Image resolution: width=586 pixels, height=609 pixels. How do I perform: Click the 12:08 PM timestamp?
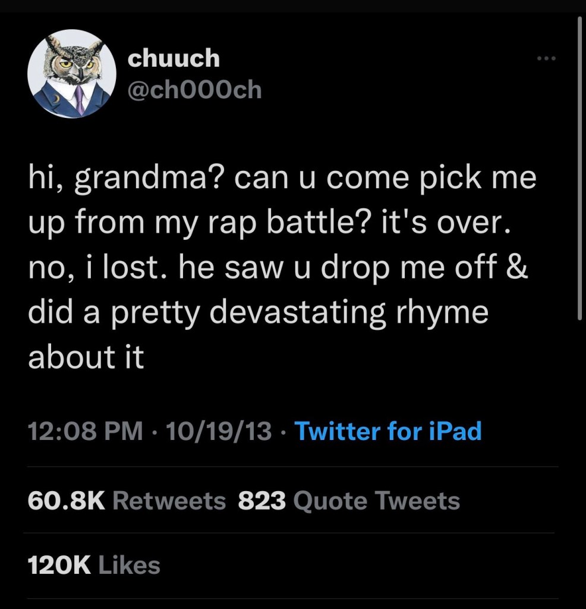pyautogui.click(x=86, y=430)
